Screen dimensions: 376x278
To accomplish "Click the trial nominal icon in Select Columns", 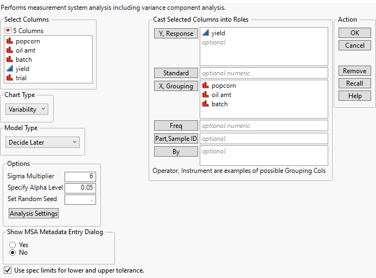I will coord(10,78).
